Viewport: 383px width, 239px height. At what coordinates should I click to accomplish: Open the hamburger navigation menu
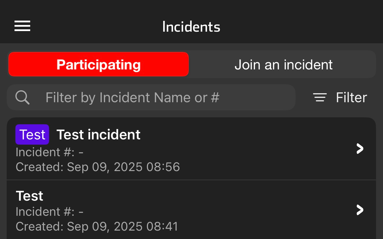22,26
